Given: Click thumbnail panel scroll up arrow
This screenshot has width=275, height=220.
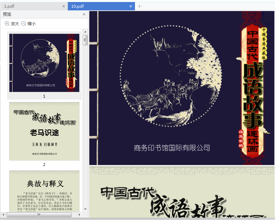Looking at the screenshot, I should point(85,32).
